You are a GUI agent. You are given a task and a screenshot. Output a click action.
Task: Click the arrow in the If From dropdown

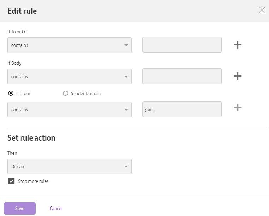126,110
